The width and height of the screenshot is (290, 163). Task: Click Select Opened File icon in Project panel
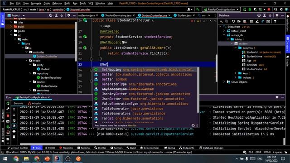(51, 15)
